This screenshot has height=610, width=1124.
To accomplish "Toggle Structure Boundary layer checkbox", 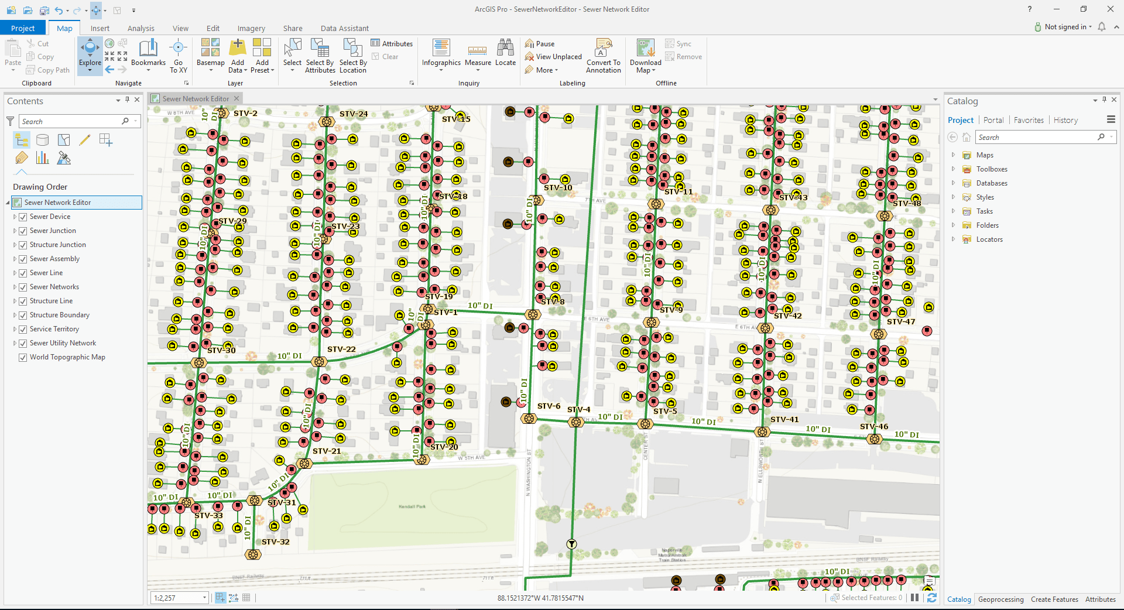I will 23,315.
